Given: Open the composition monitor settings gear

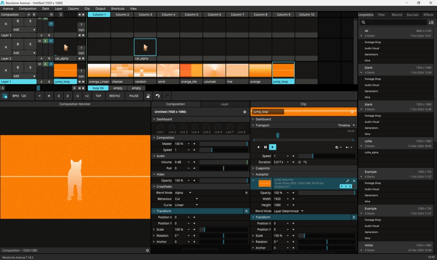Looking at the screenshot, I should pos(147,250).
